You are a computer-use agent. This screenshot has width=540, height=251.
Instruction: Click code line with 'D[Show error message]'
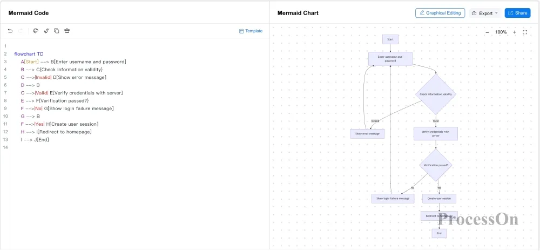click(63, 78)
